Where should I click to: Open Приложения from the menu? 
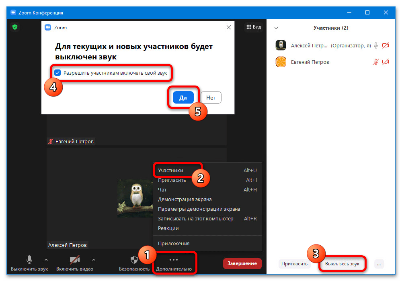tap(207, 244)
